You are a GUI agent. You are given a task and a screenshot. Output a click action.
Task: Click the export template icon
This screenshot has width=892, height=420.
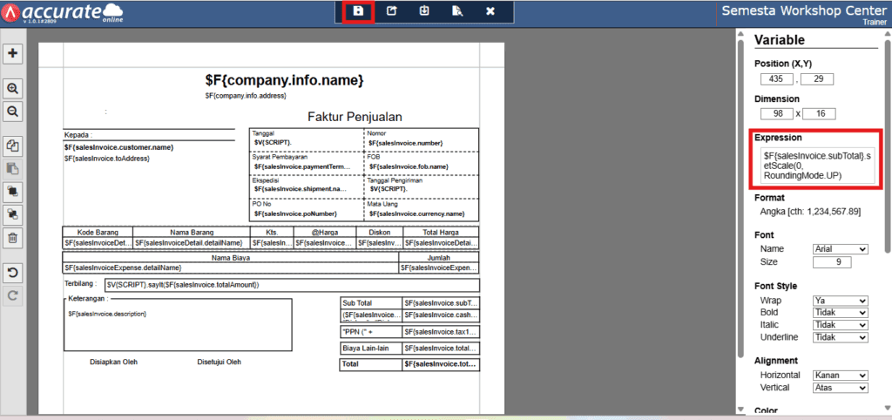click(x=391, y=11)
